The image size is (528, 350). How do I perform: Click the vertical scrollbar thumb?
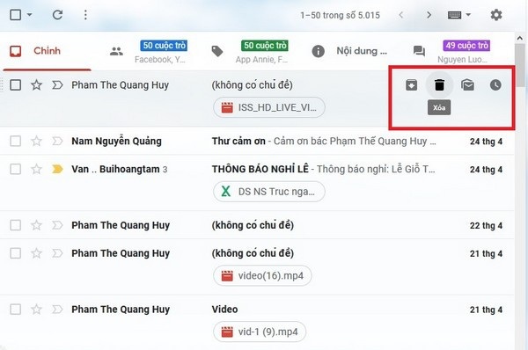coord(520,64)
